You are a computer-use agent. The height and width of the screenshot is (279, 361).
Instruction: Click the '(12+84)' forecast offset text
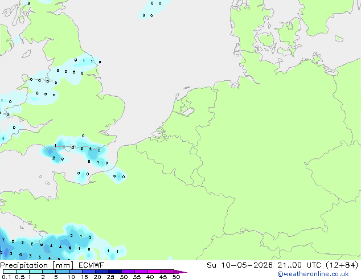click(342, 265)
